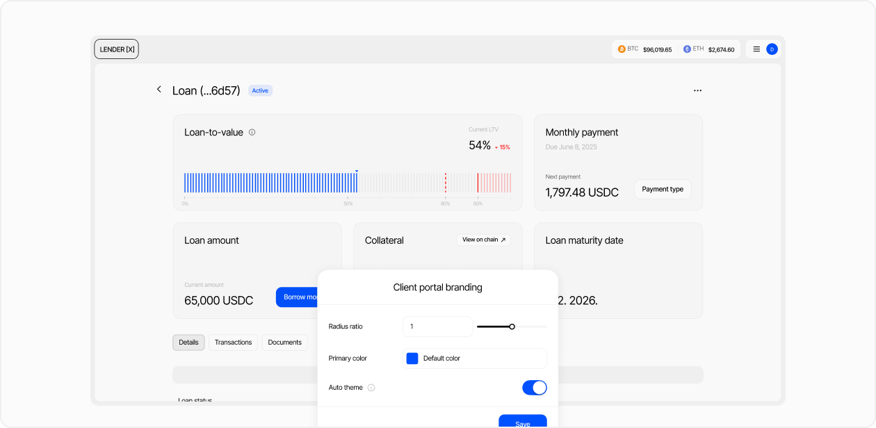Switch to the Documents tab
The image size is (876, 428).
(x=285, y=343)
